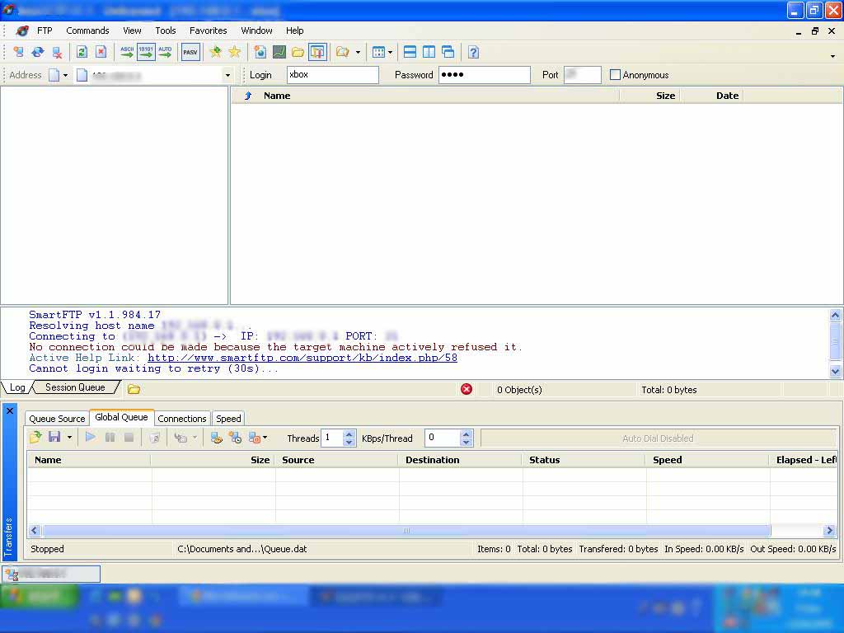
Task: Open the Favorites menu
Action: click(208, 30)
